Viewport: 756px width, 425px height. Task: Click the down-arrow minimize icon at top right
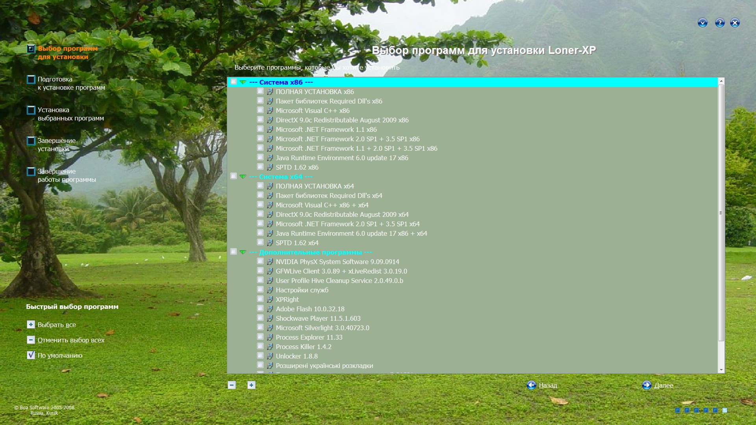click(x=702, y=23)
